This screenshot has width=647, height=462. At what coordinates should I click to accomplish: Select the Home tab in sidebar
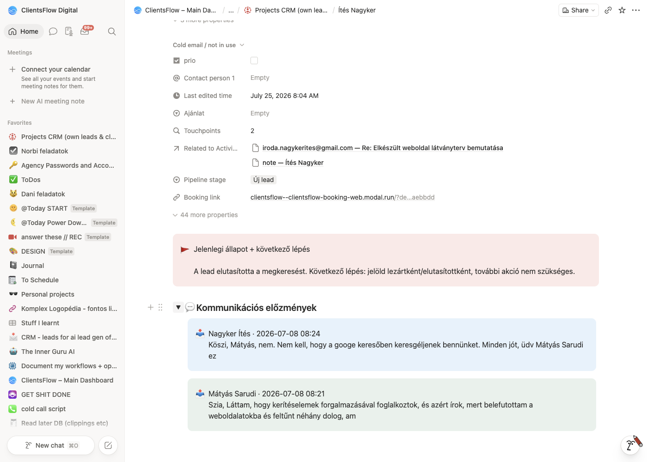tap(24, 31)
